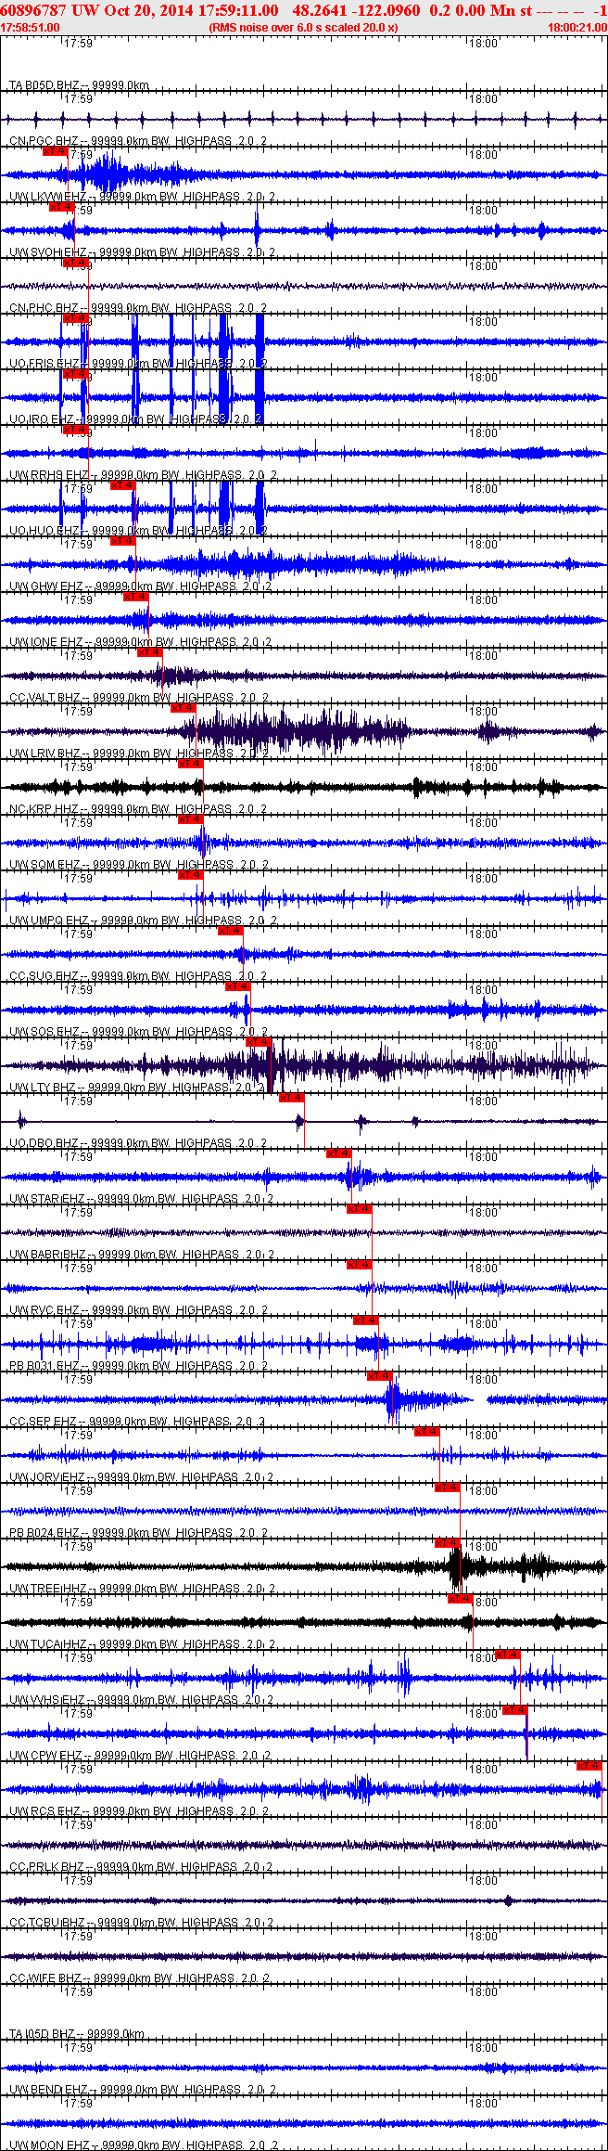Select the UO DBO BHZ station label

(137, 1143)
